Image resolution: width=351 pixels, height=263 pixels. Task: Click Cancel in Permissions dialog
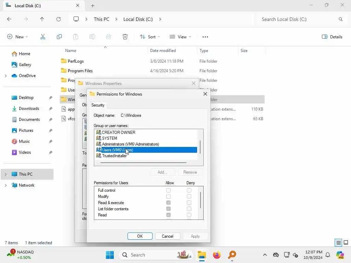pos(167,236)
